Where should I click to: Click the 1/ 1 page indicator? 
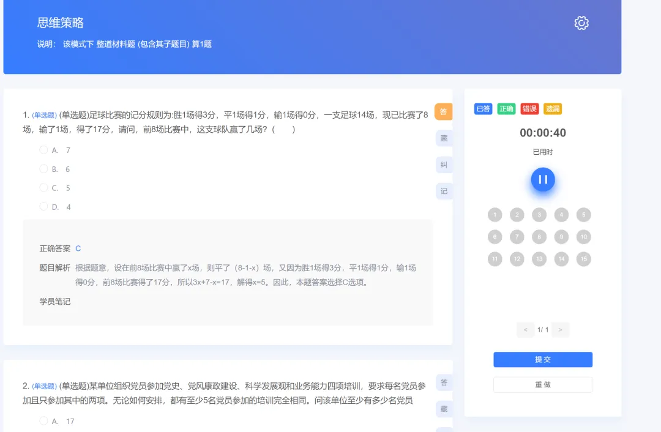(x=543, y=330)
